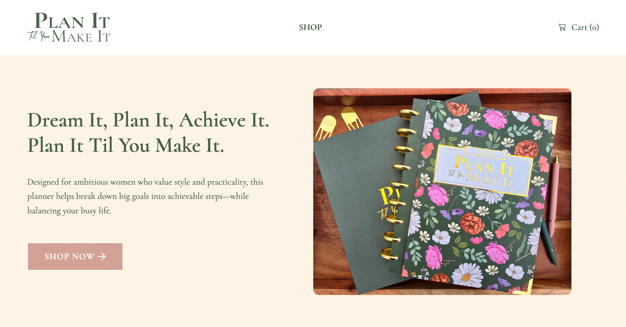Click the 'Til You' script in logo
The image size is (626, 327).
coord(39,36)
